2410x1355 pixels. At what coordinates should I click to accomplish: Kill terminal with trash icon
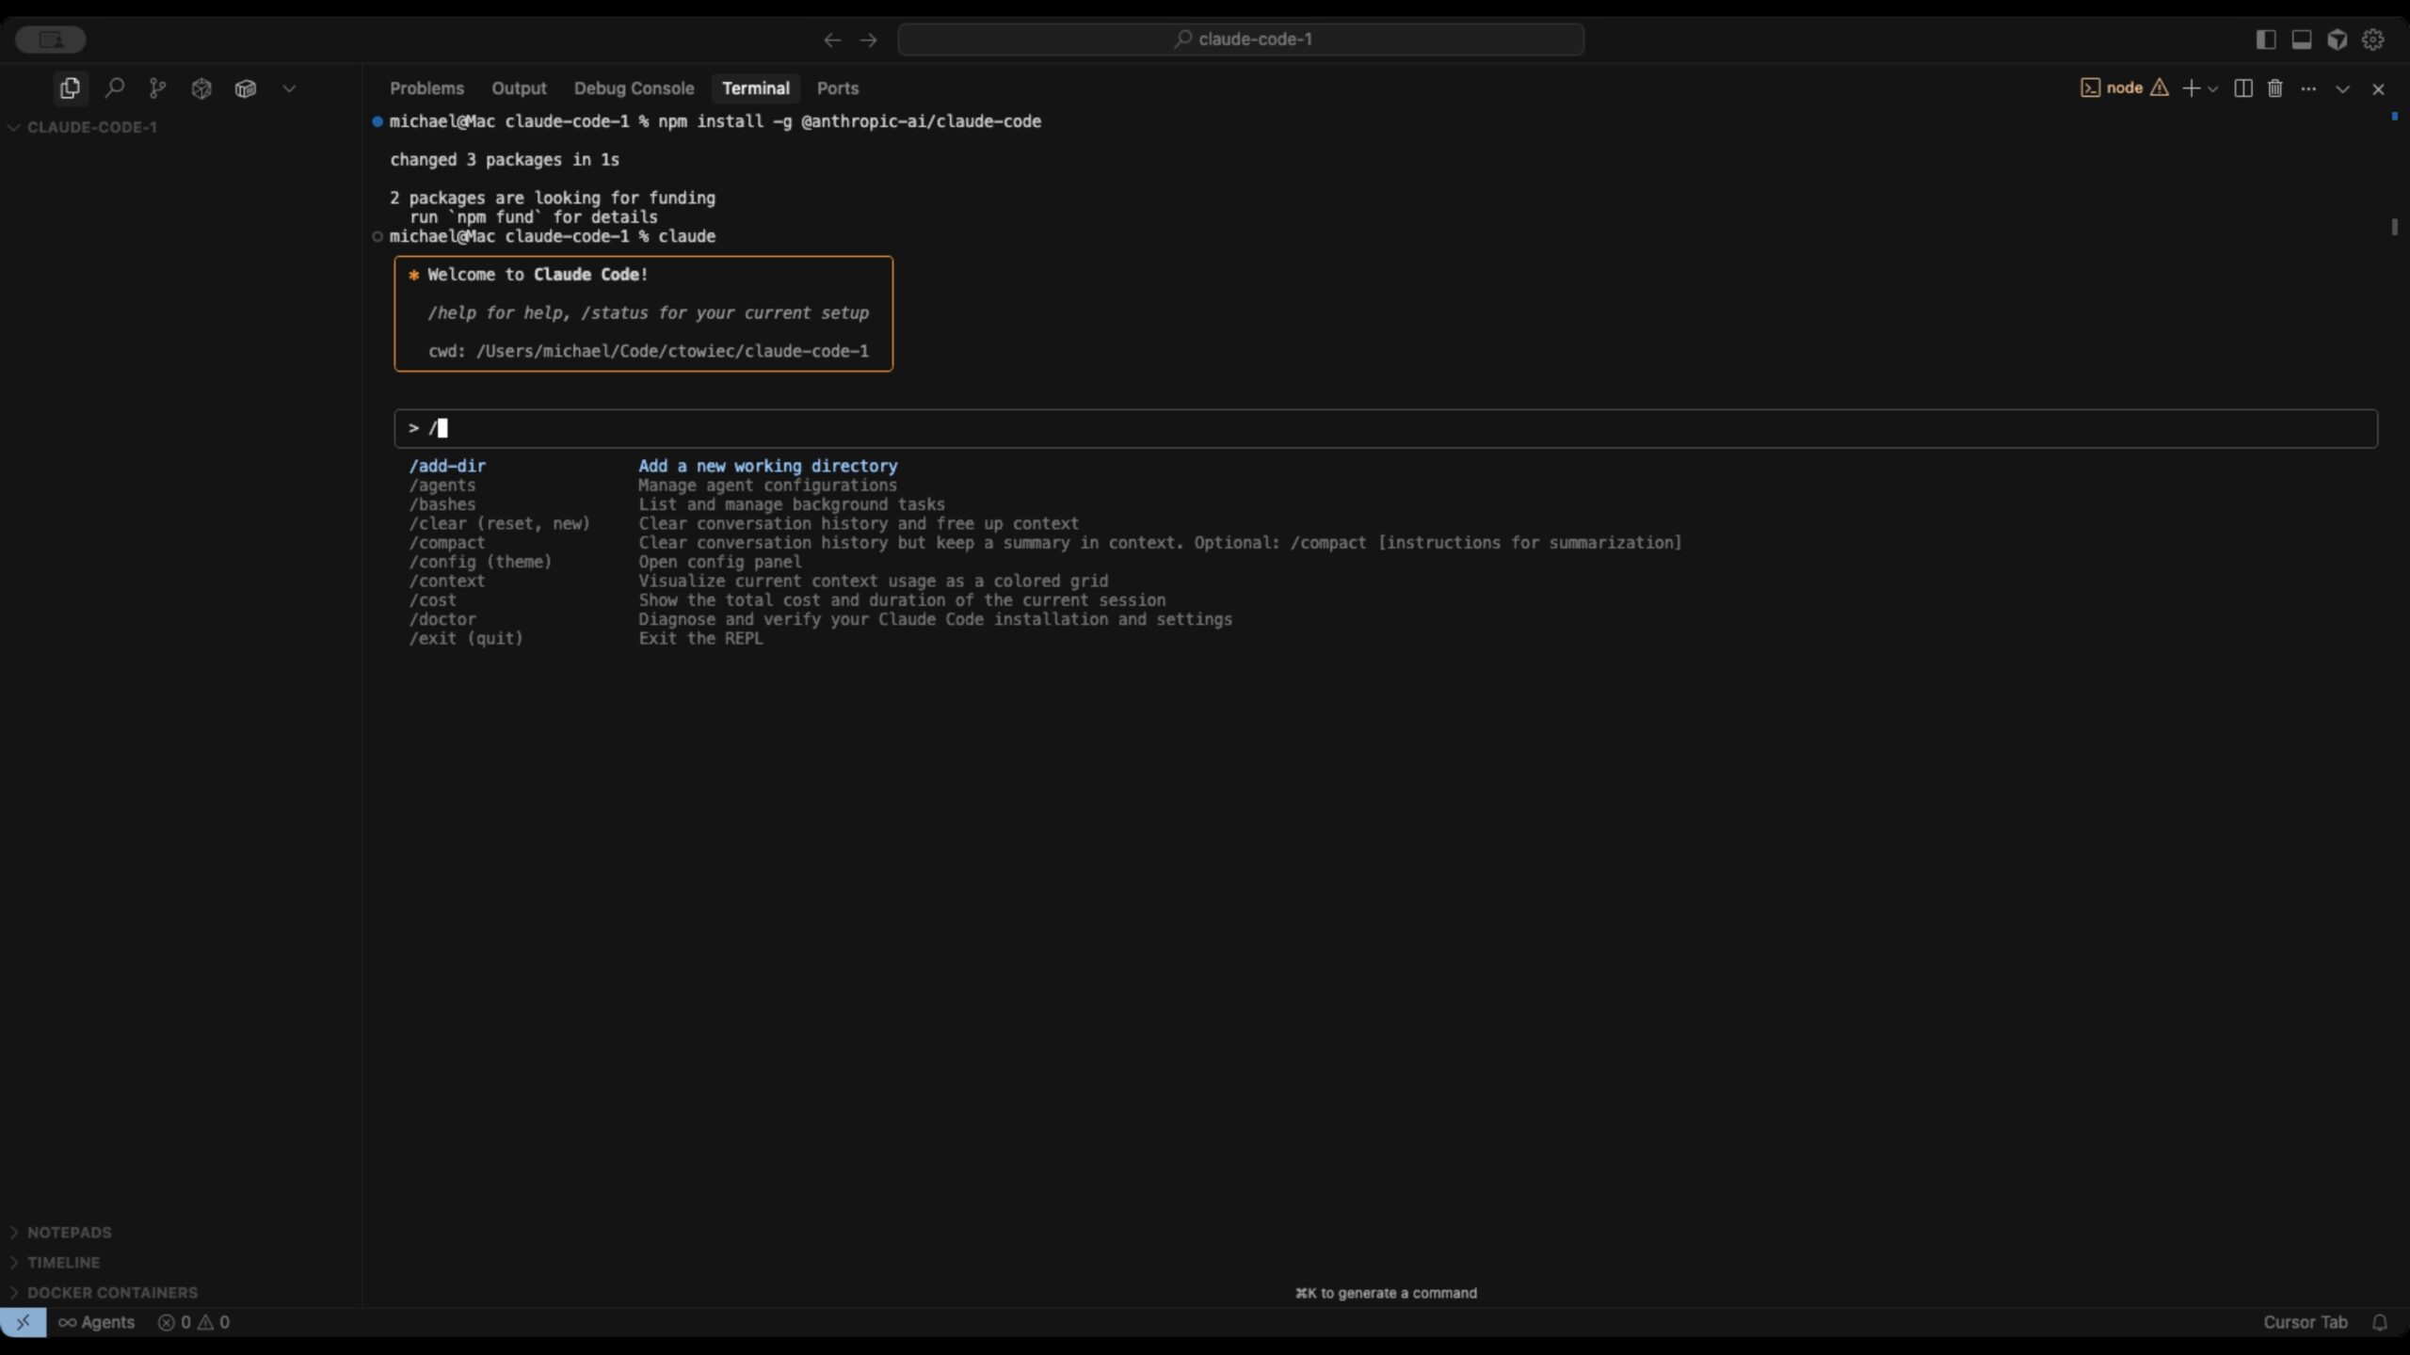(x=2275, y=88)
